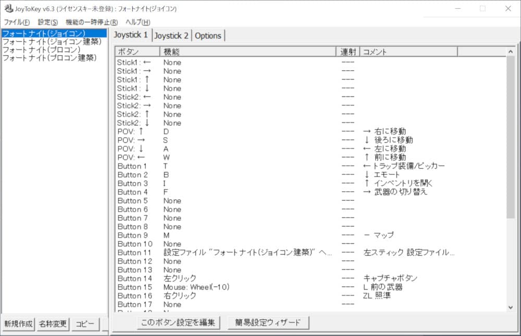Switch to the Joystick 2 tab

pos(171,35)
